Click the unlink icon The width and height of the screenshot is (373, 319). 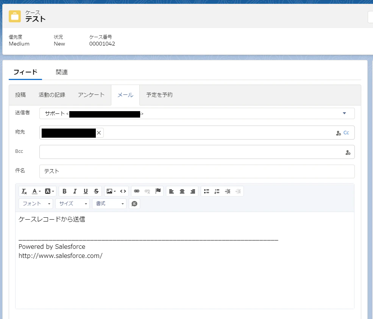pyautogui.click(x=147, y=191)
